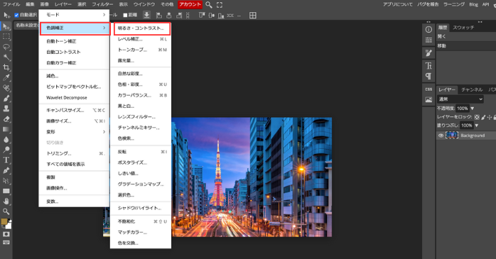The image size is (496, 259).
Task: Select the Spot Healing Brush tool
Action: pyautogui.click(x=6, y=88)
